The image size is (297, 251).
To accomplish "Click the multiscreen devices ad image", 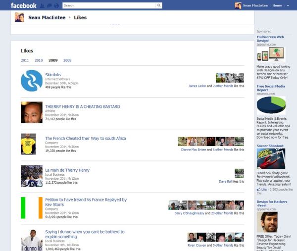I will click(x=271, y=54).
